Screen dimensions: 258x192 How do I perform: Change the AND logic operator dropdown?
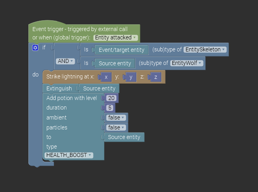(65, 61)
